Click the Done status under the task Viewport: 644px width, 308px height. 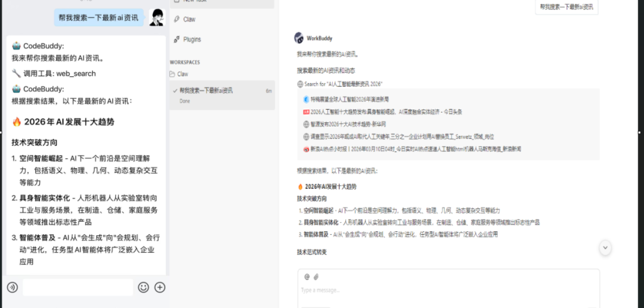(185, 101)
